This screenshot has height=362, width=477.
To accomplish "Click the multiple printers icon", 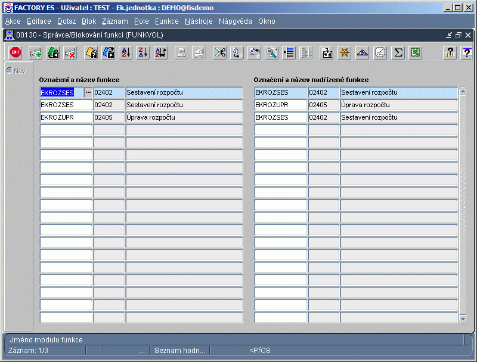I will click(x=199, y=52).
